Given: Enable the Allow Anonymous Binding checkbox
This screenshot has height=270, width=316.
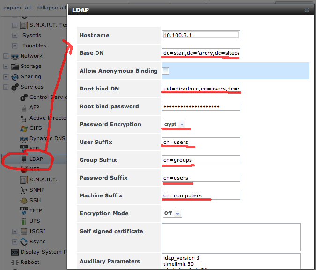Looking at the screenshot, I should (x=165, y=71).
